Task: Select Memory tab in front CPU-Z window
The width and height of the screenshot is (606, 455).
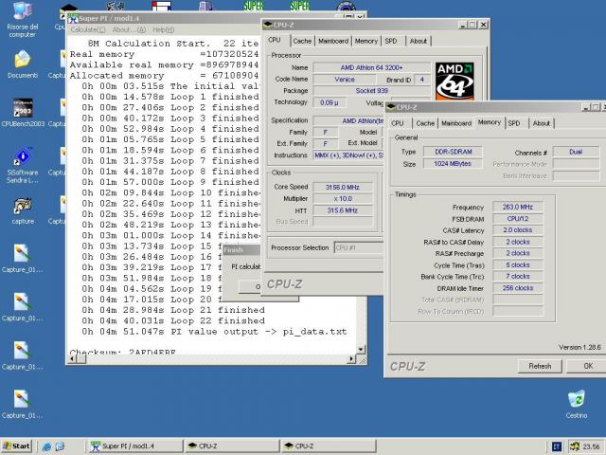Action: 490,122
